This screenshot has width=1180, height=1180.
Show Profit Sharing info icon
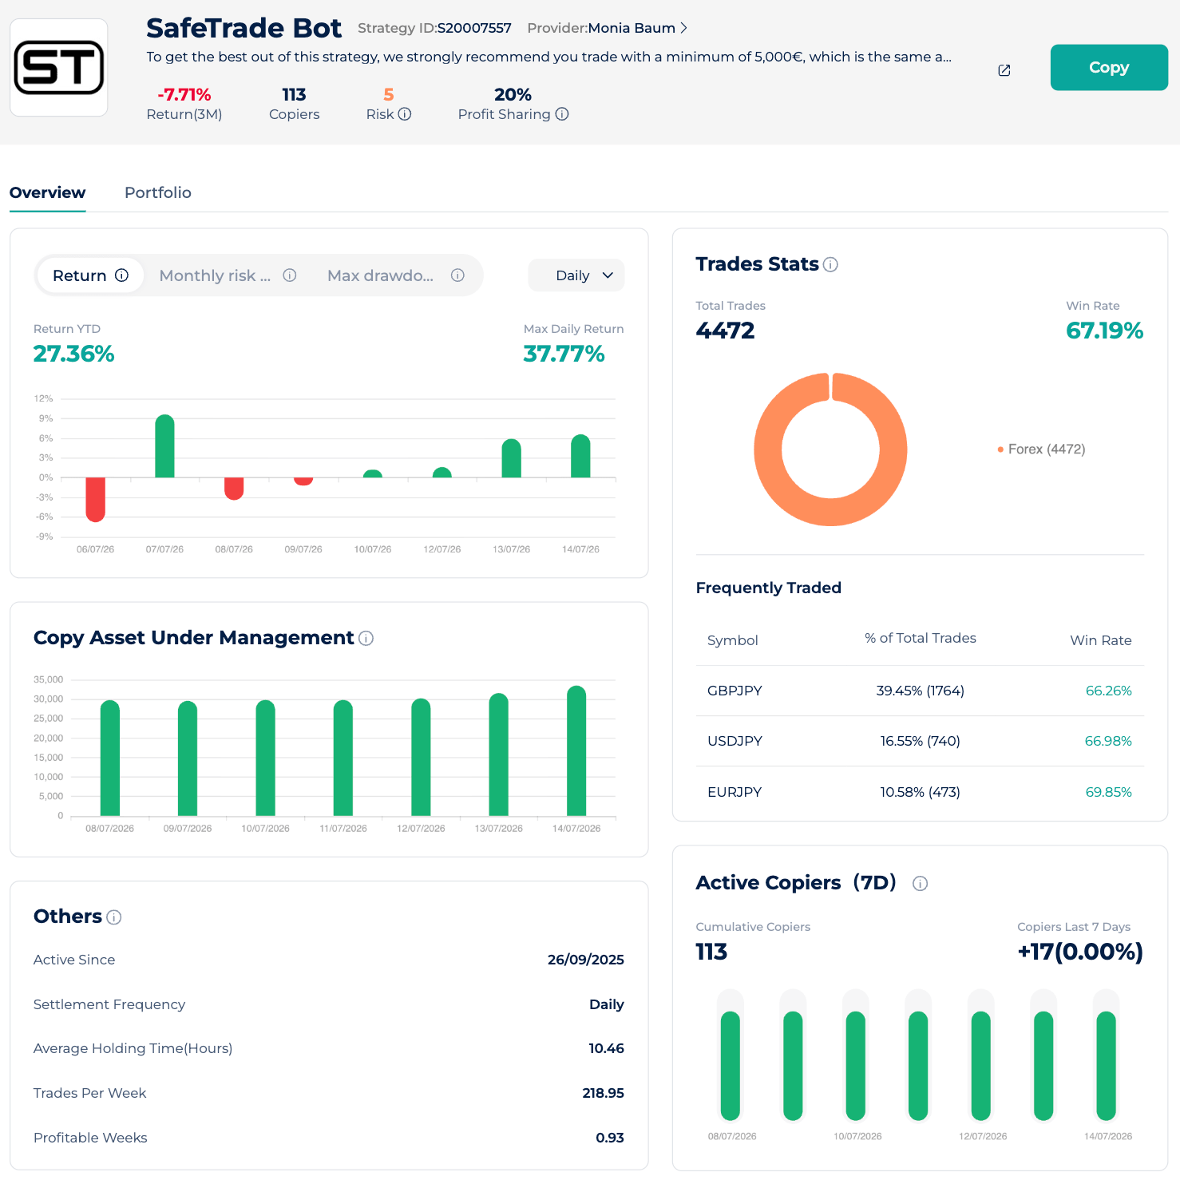tap(562, 114)
